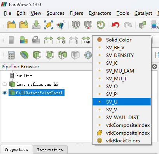Choose cell-data vtkCompositeIndex with cube icon
Screen dimensions: 159x154
pyautogui.click(x=122, y=133)
